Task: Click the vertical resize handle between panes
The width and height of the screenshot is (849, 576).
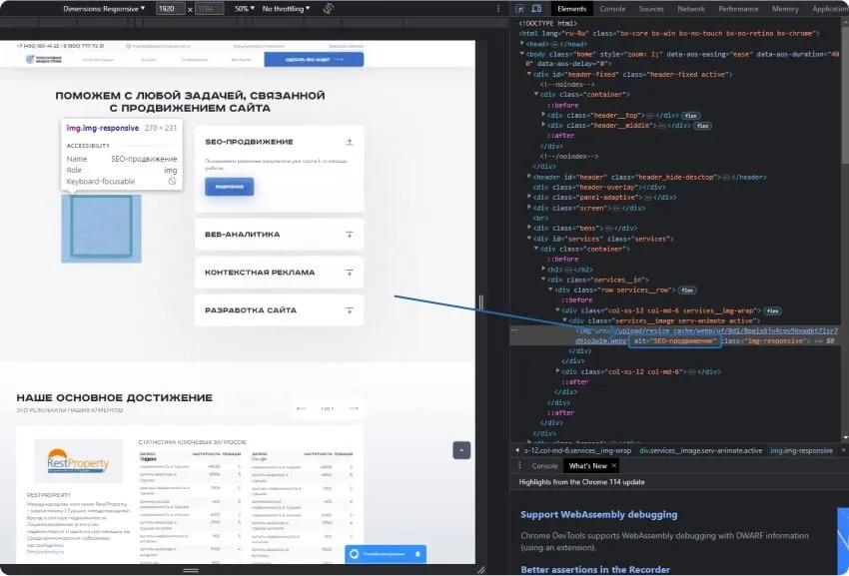Action: 480,301
